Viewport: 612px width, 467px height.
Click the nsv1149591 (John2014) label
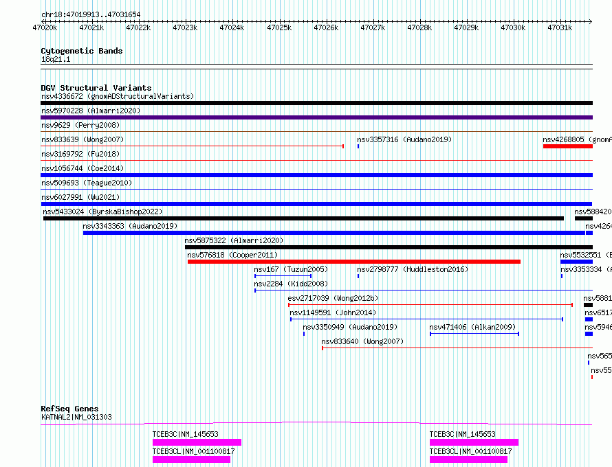(x=333, y=312)
